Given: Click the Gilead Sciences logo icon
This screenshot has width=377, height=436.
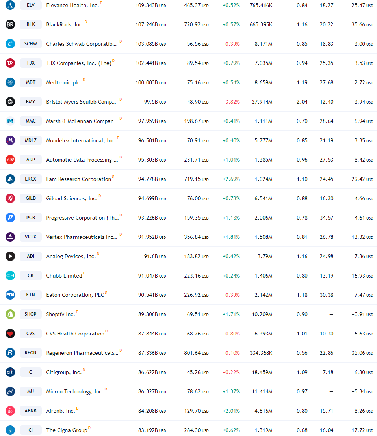Looking at the screenshot, I should (x=10, y=198).
